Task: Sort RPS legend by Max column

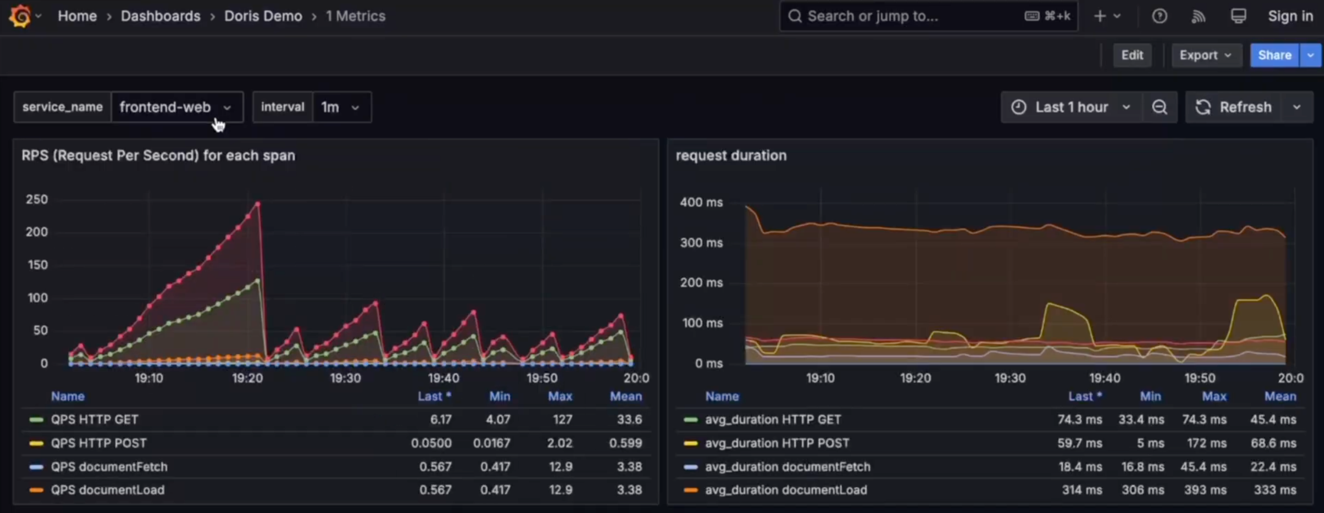Action: tap(559, 396)
